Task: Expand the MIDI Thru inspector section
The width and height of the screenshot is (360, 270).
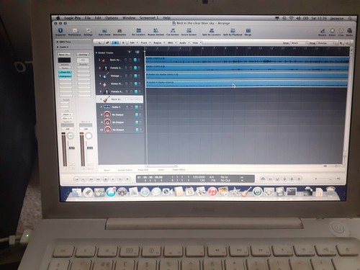Action: (x=58, y=42)
